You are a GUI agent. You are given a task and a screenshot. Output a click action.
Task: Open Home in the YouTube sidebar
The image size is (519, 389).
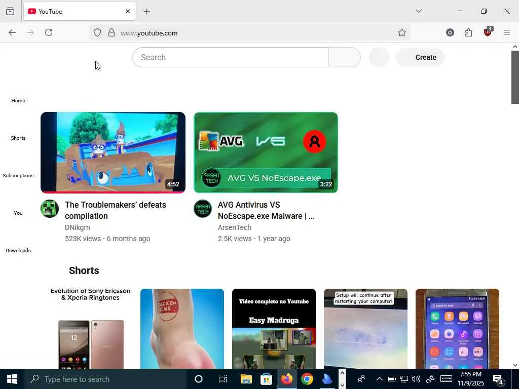click(x=18, y=101)
